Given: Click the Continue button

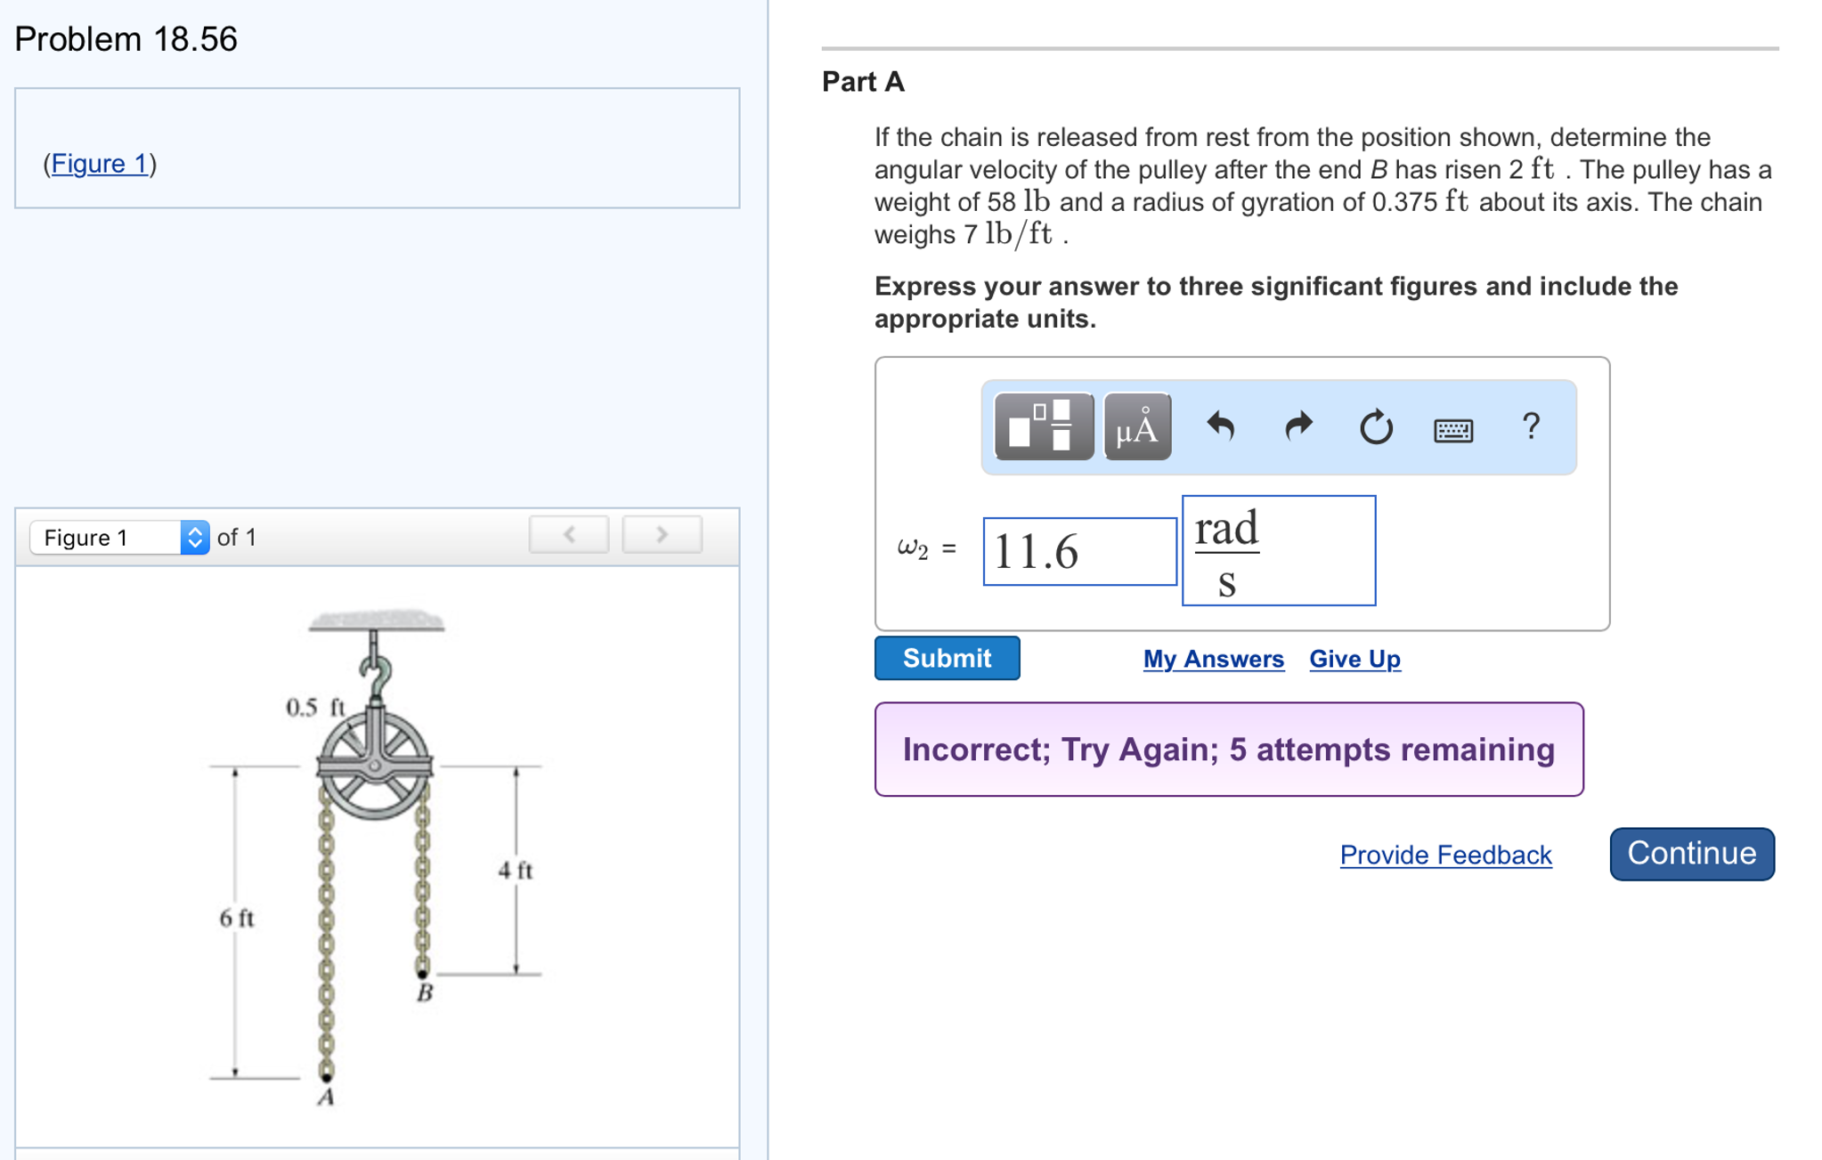Looking at the screenshot, I should pos(1691,854).
